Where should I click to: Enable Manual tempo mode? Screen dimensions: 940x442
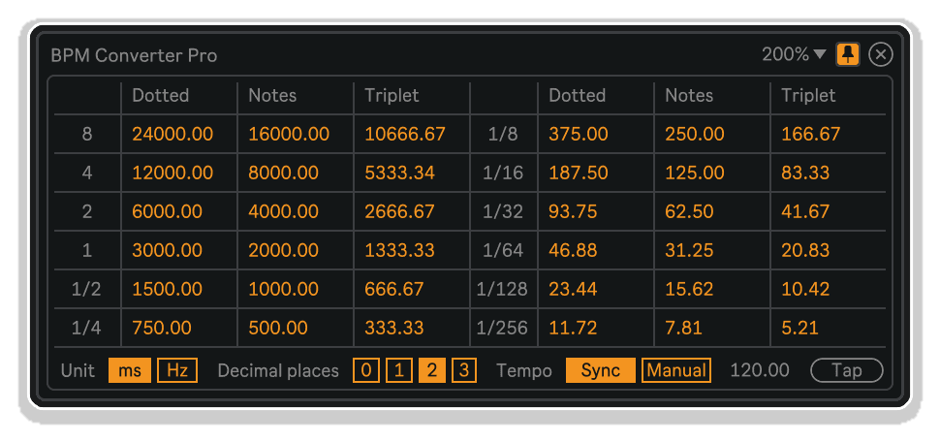click(x=676, y=370)
